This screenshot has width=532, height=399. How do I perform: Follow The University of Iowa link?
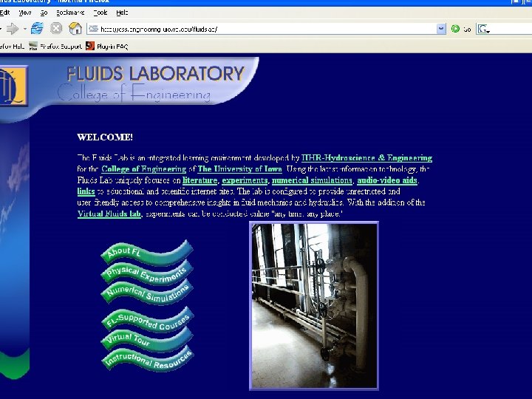point(240,169)
